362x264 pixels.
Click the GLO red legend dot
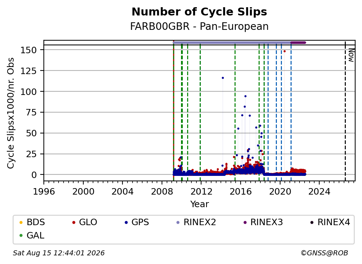pyautogui.click(x=74, y=222)
